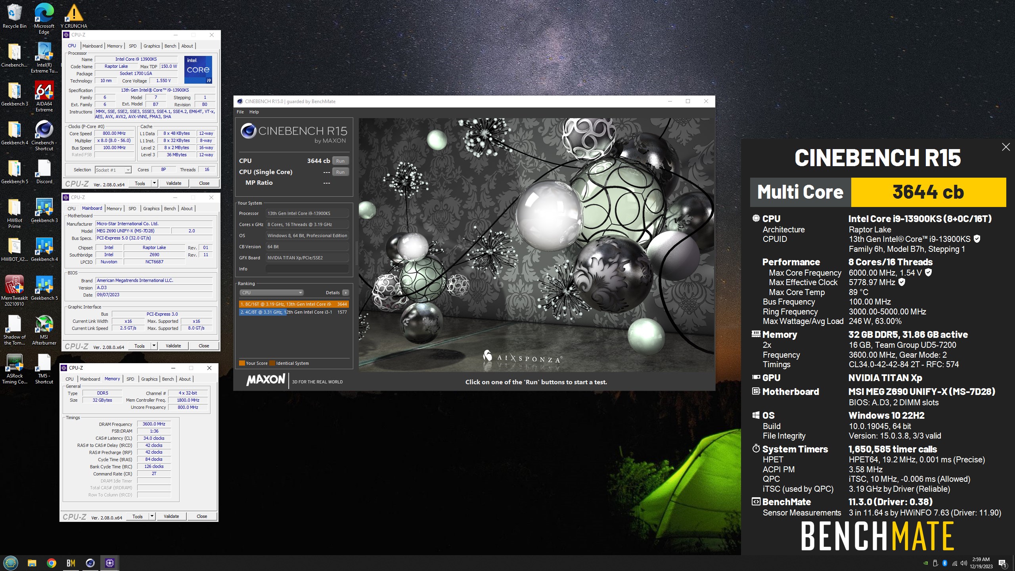Viewport: 1015px width, 571px height.
Task: Open the CPU ranking dropdown in Cinebench
Action: point(272,293)
